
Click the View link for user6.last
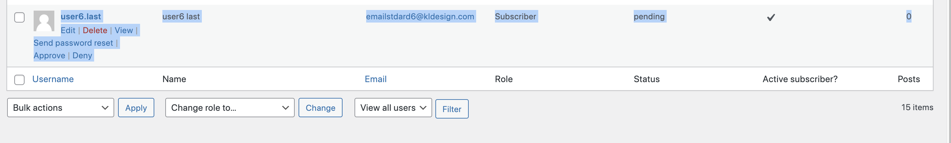point(124,31)
